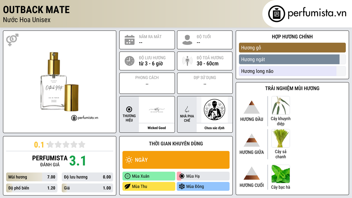
Task: Click the star badge icon above Thương hiệu
Action: [129, 109]
